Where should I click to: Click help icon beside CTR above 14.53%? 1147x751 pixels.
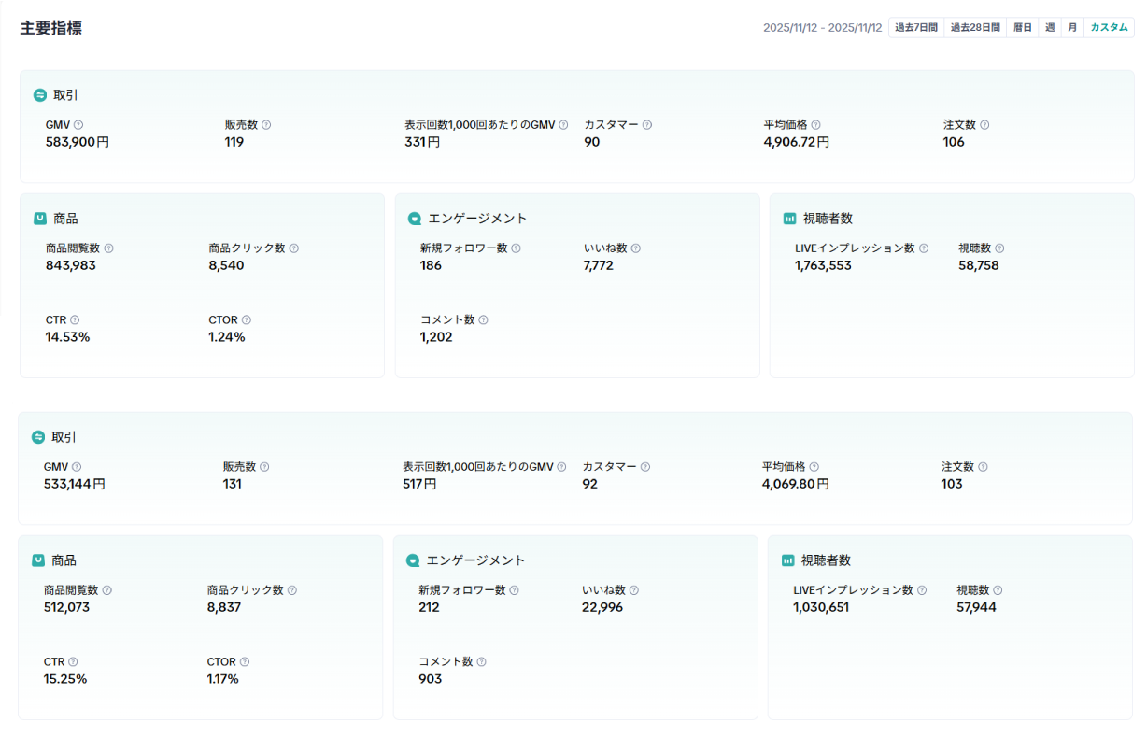75,320
